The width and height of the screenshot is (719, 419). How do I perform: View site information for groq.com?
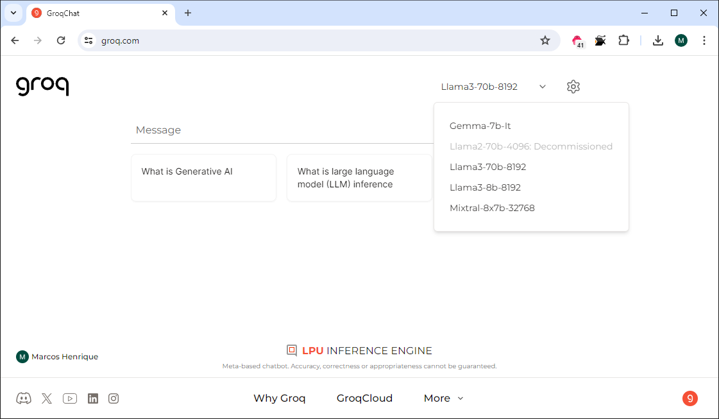tap(89, 40)
